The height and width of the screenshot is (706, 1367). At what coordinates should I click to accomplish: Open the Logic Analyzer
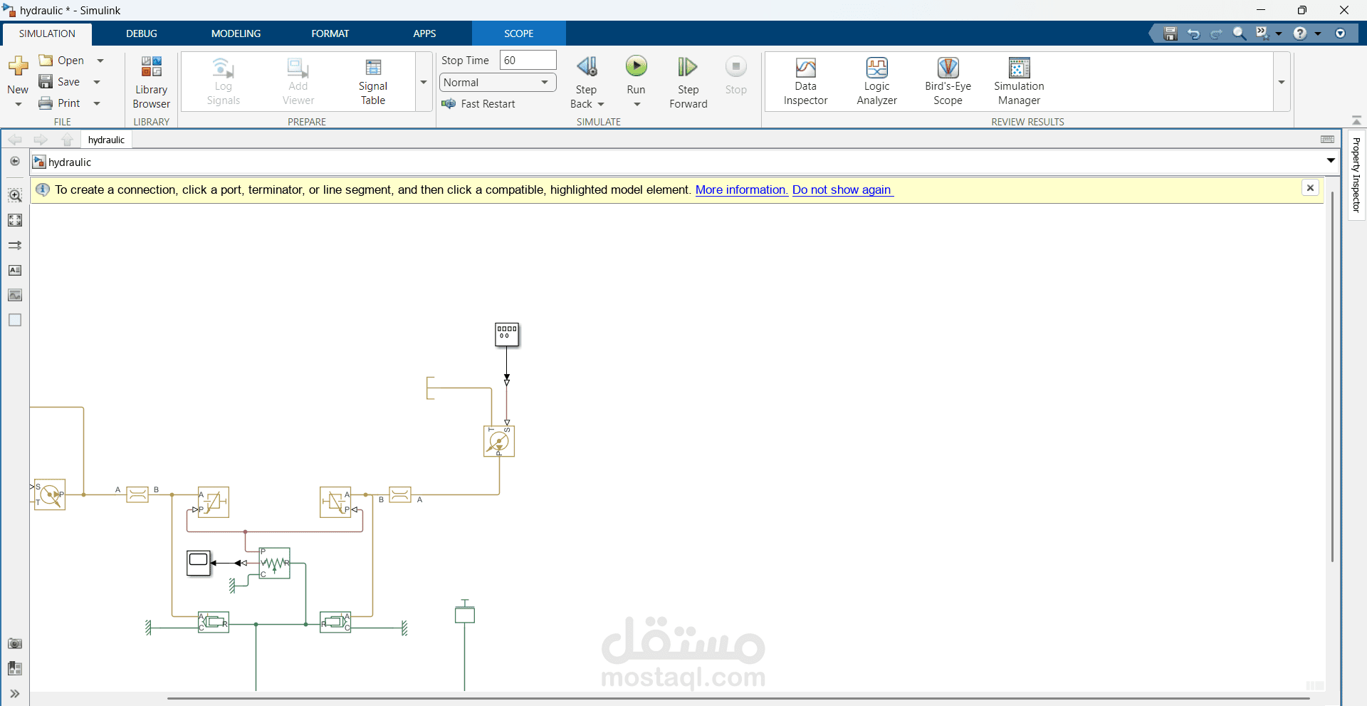pyautogui.click(x=876, y=81)
